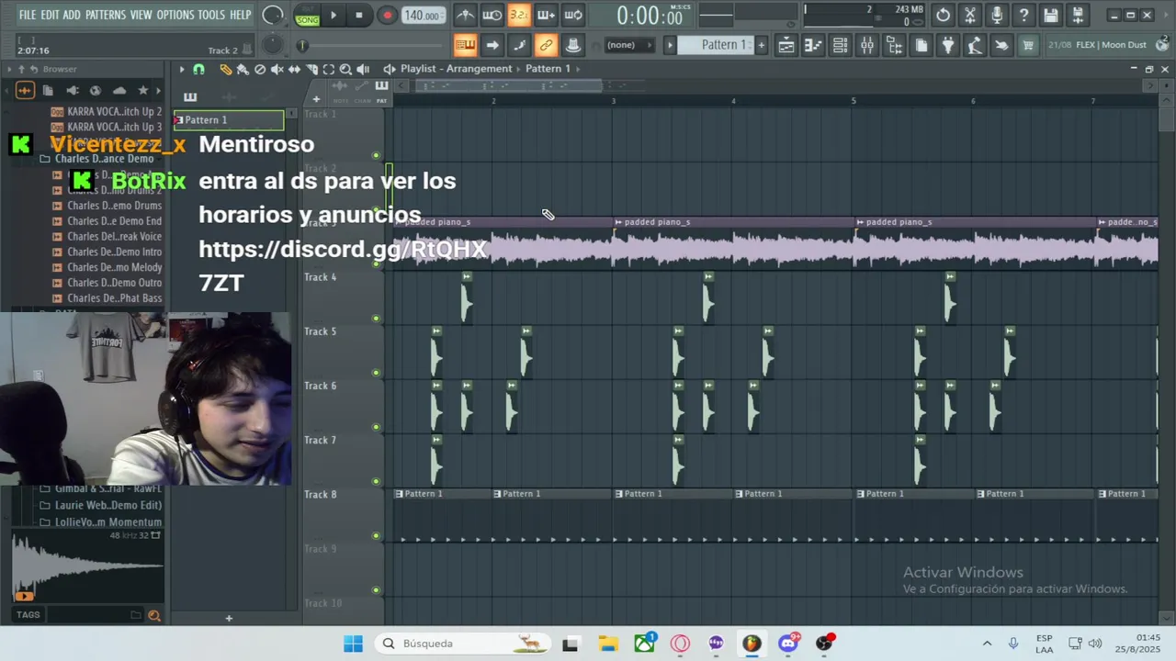Open the Channel rack
Screen dimensions: 1176x661
[840, 45]
